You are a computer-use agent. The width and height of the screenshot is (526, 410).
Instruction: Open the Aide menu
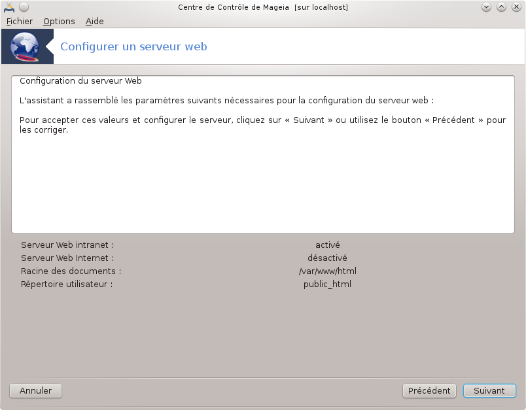(x=95, y=21)
